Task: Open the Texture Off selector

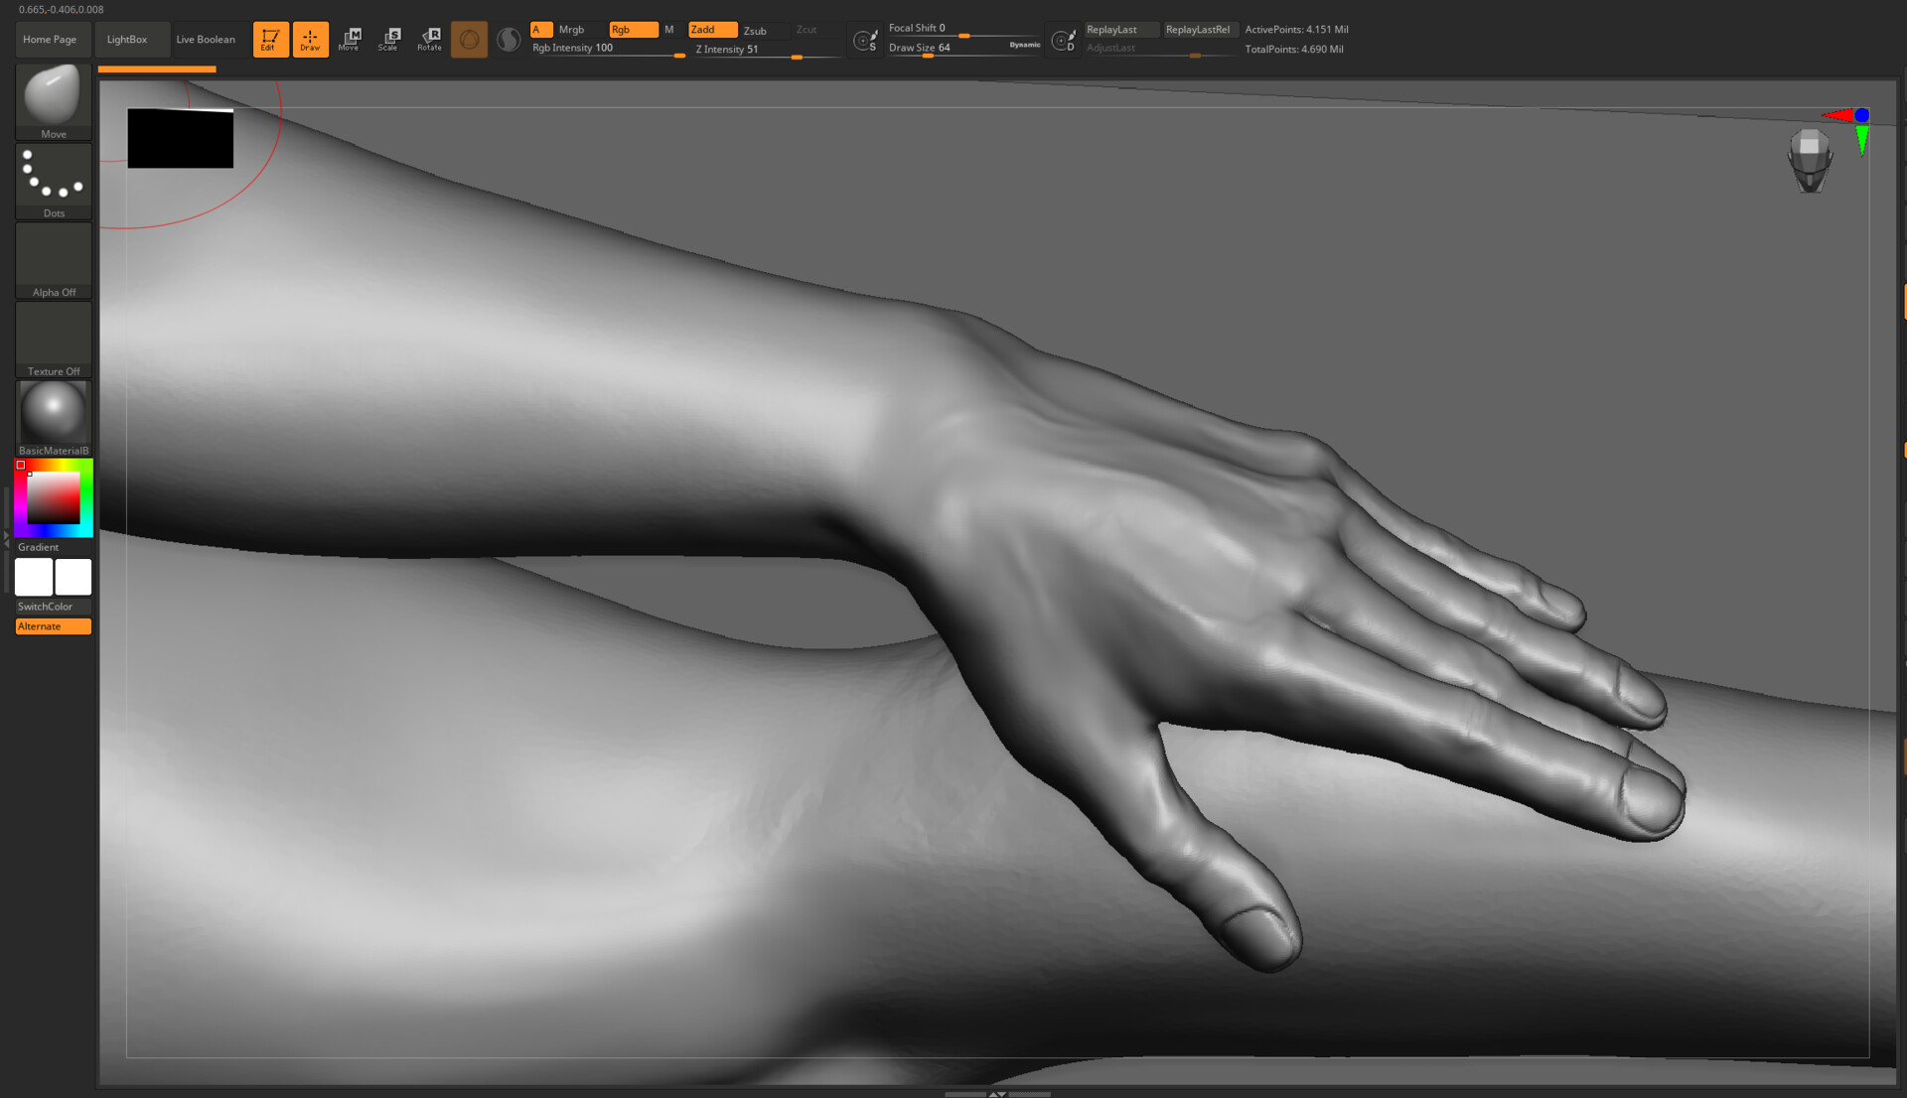Action: coord(53,336)
